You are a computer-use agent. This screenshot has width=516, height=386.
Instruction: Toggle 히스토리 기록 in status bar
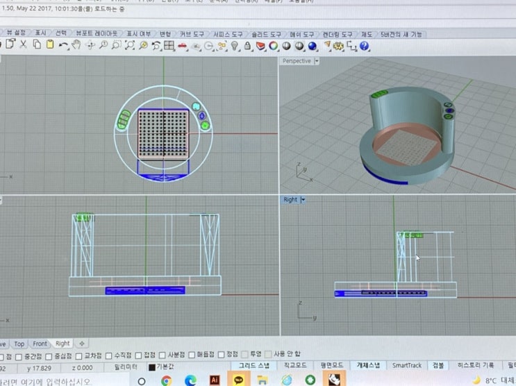pyautogui.click(x=476, y=365)
